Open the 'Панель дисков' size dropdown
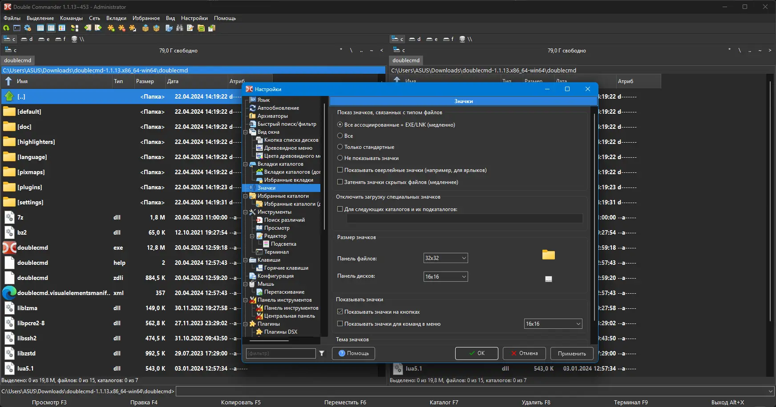Viewport: 776px width, 407px height. tap(445, 277)
